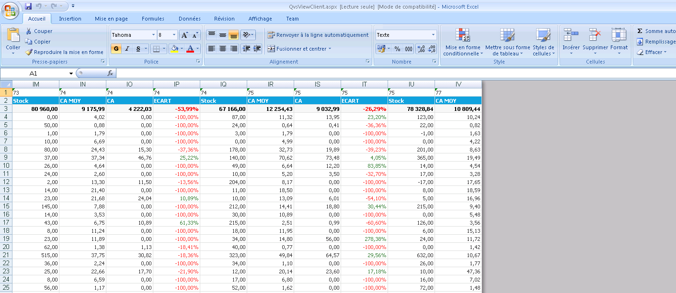Screen dimensions: 676x293
Task: Click Reproduire la mise en forme paintbrush
Action: [29, 52]
